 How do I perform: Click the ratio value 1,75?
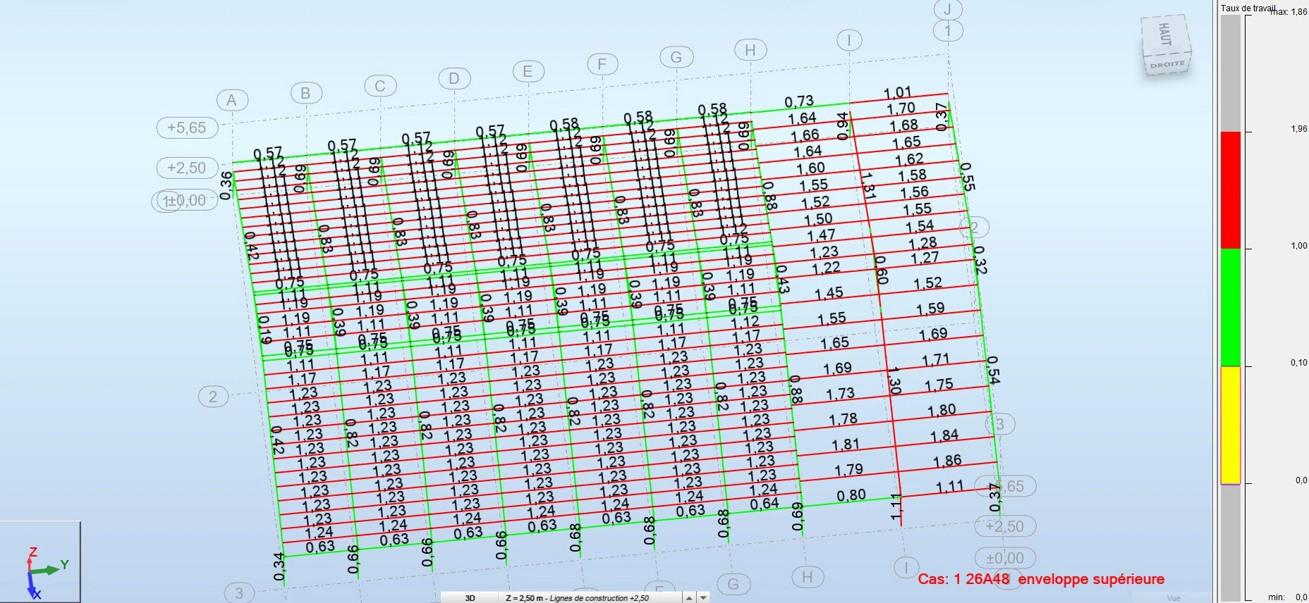[x=939, y=385]
